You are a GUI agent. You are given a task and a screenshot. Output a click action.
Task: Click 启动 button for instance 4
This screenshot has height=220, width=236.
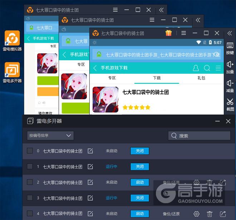pyautogui.click(x=140, y=214)
